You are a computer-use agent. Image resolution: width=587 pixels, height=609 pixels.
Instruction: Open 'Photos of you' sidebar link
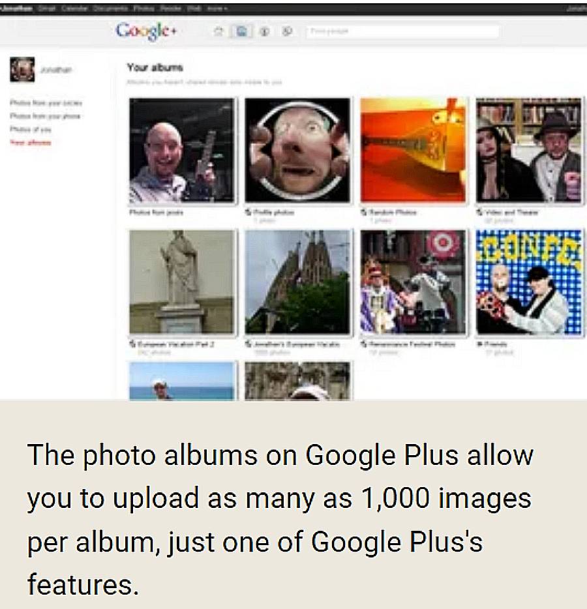point(30,129)
